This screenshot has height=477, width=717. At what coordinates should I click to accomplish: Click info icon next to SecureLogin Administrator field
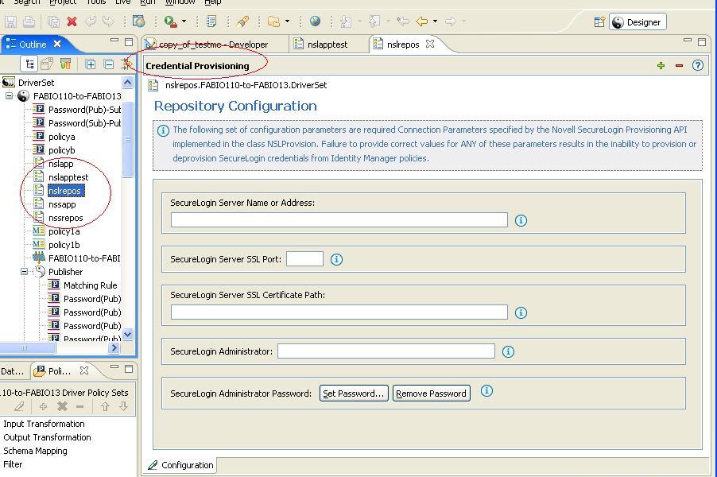[508, 351]
